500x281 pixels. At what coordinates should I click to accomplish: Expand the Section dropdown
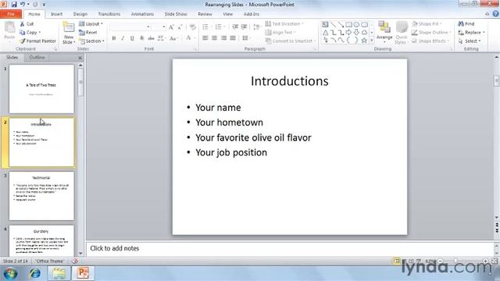92,41
